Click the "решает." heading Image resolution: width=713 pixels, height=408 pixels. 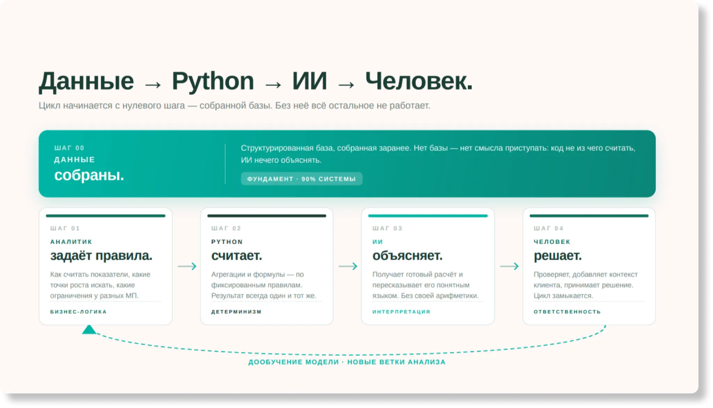point(558,256)
